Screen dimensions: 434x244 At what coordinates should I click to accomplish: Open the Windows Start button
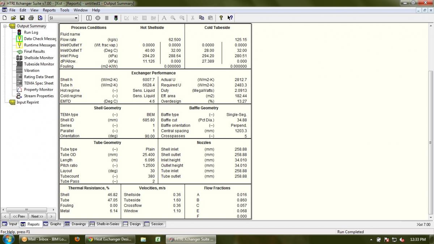(x=8, y=239)
